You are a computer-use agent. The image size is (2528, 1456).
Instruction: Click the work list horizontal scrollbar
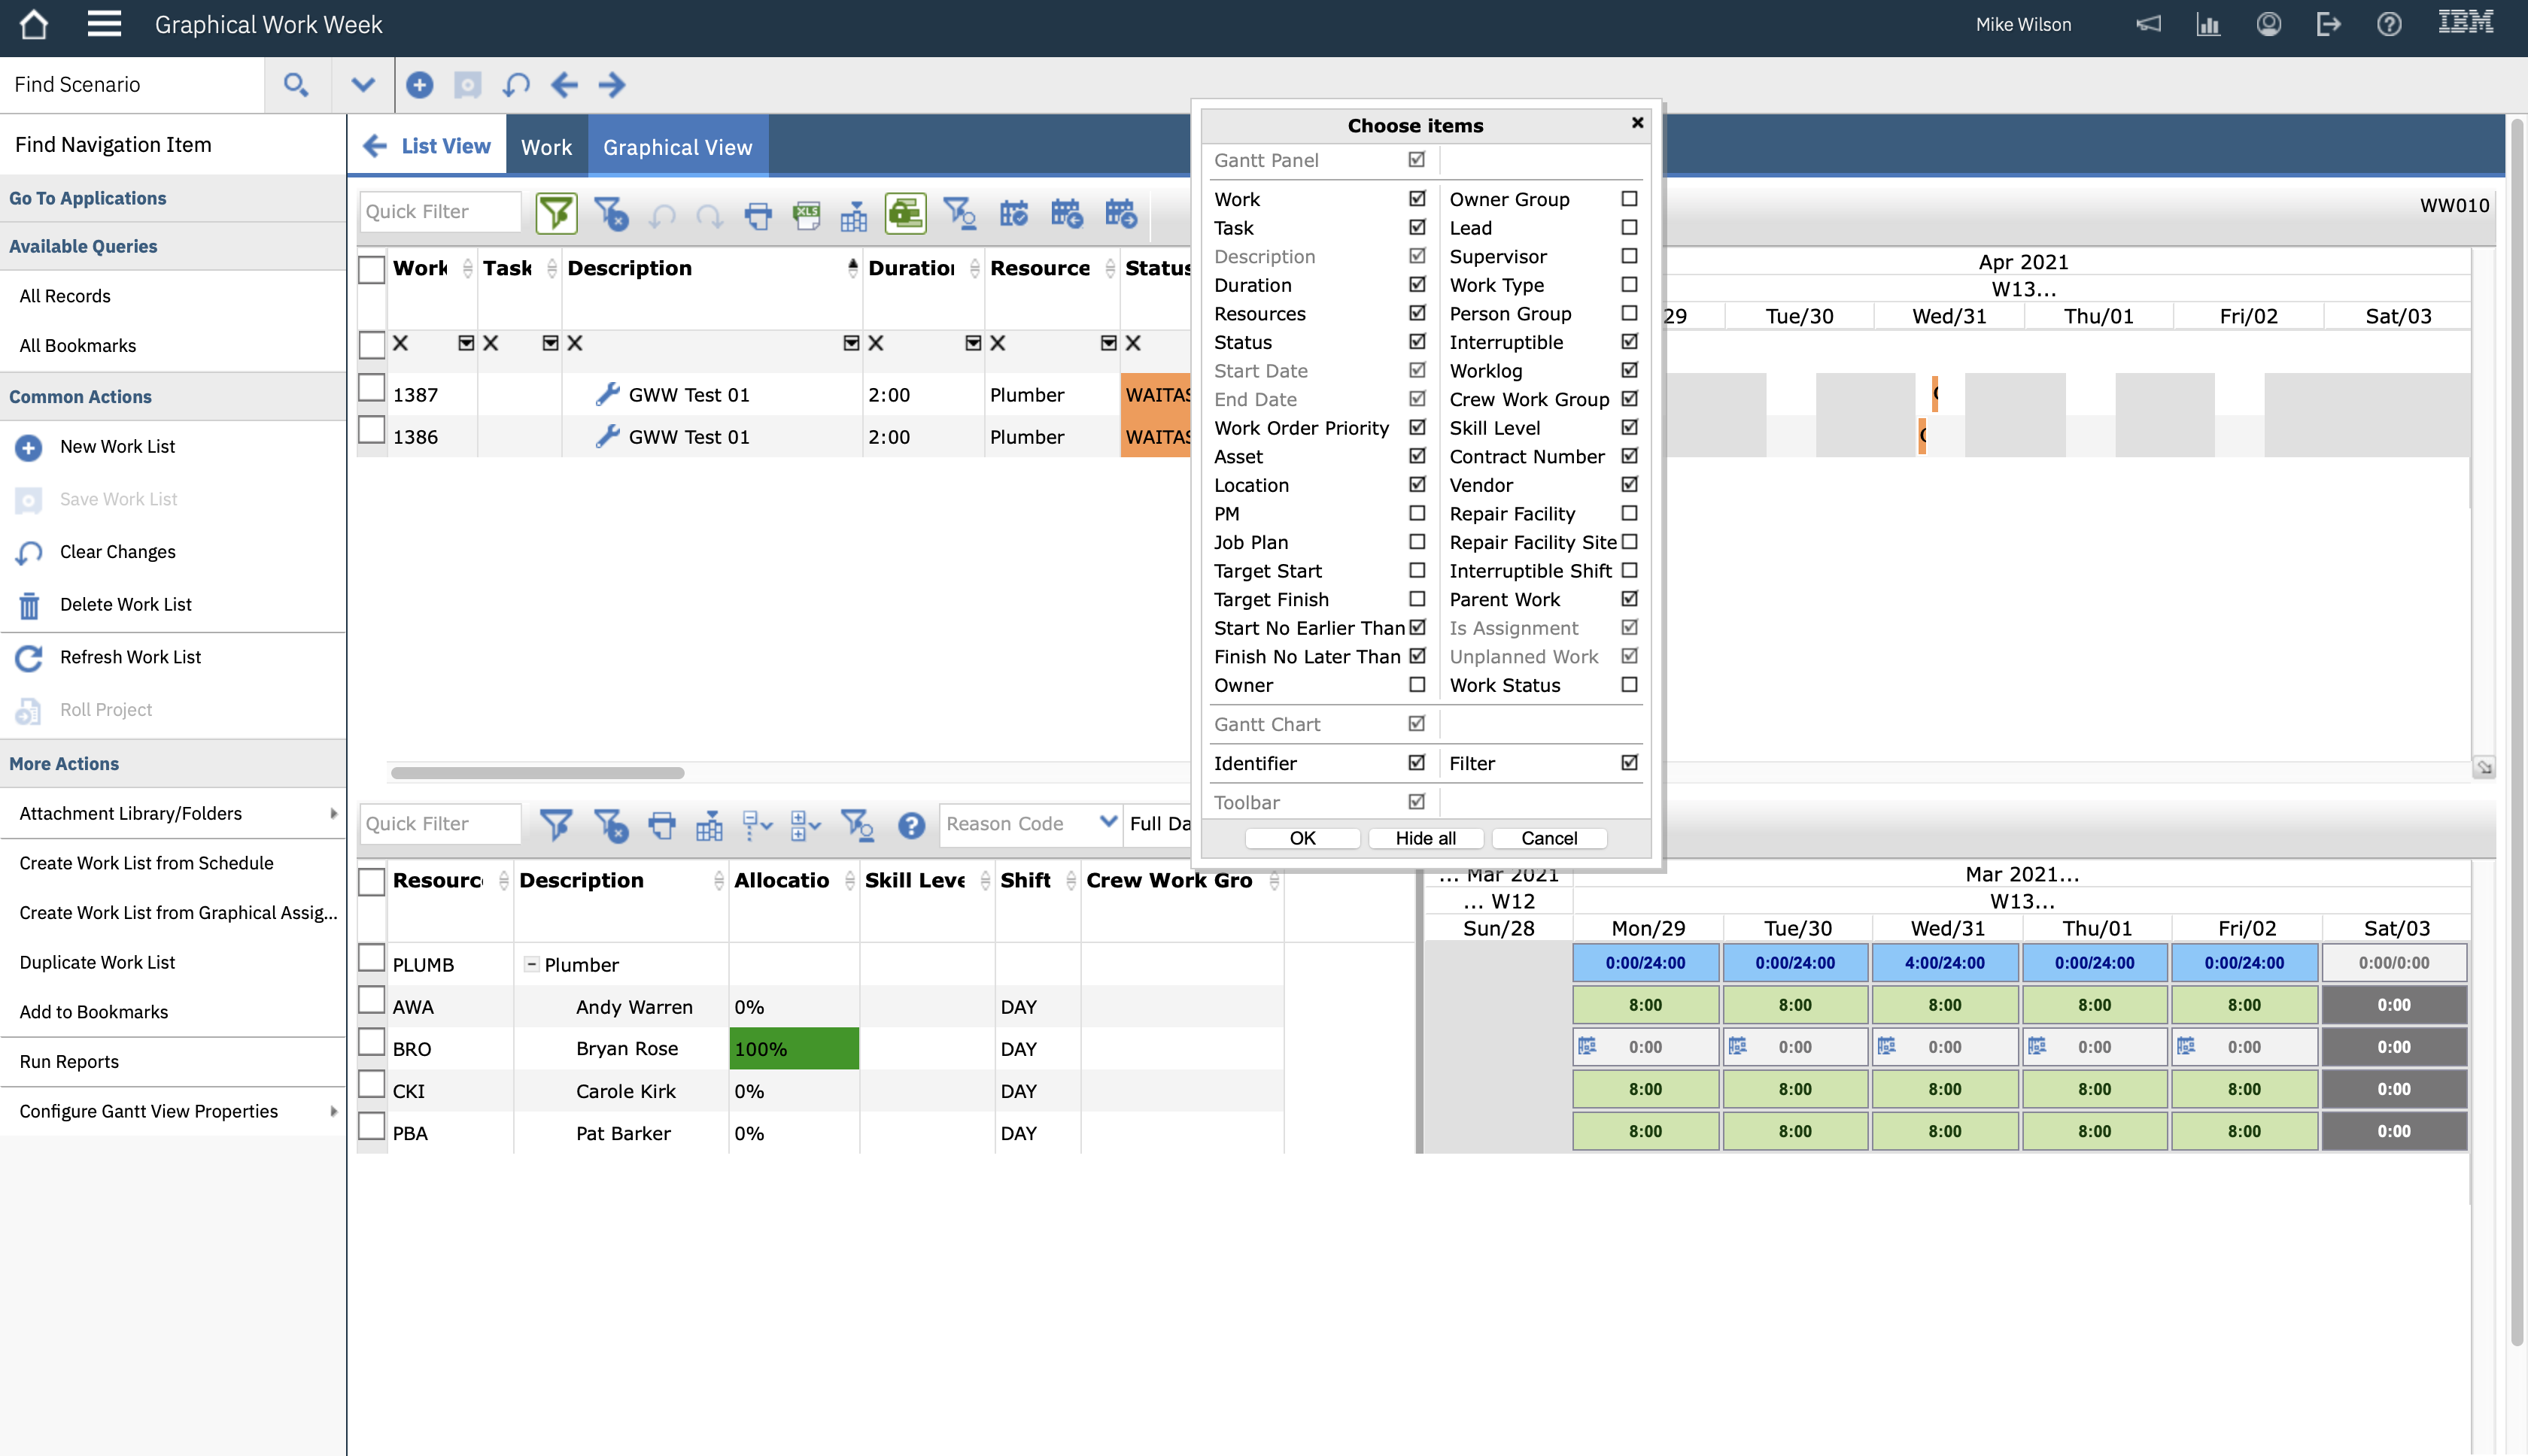[537, 773]
